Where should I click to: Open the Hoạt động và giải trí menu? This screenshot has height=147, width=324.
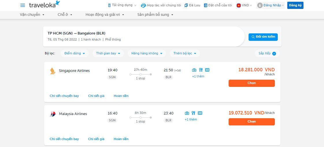(x=105, y=15)
